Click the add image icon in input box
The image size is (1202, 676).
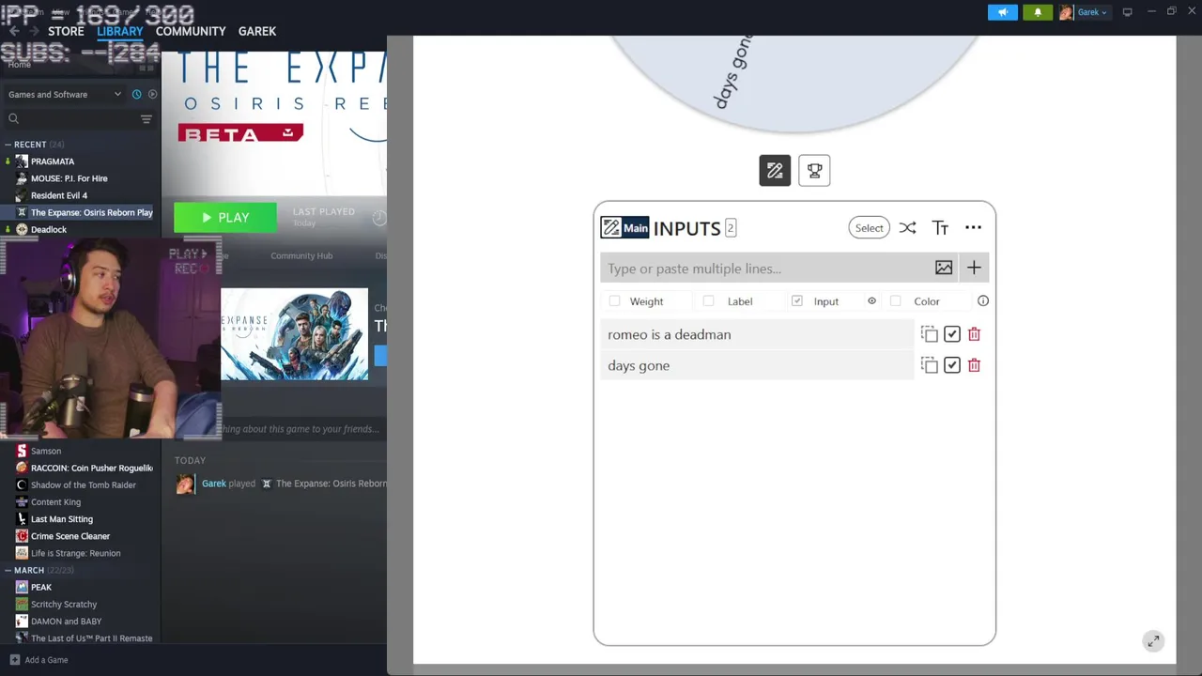[x=944, y=269]
